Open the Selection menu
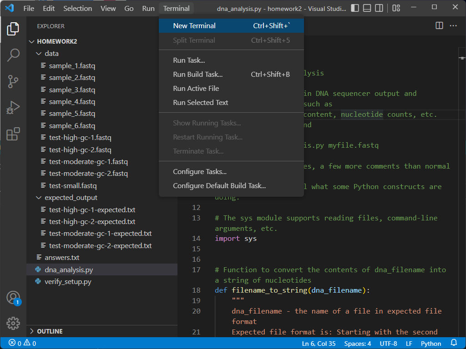This screenshot has width=466, height=349. (77, 8)
